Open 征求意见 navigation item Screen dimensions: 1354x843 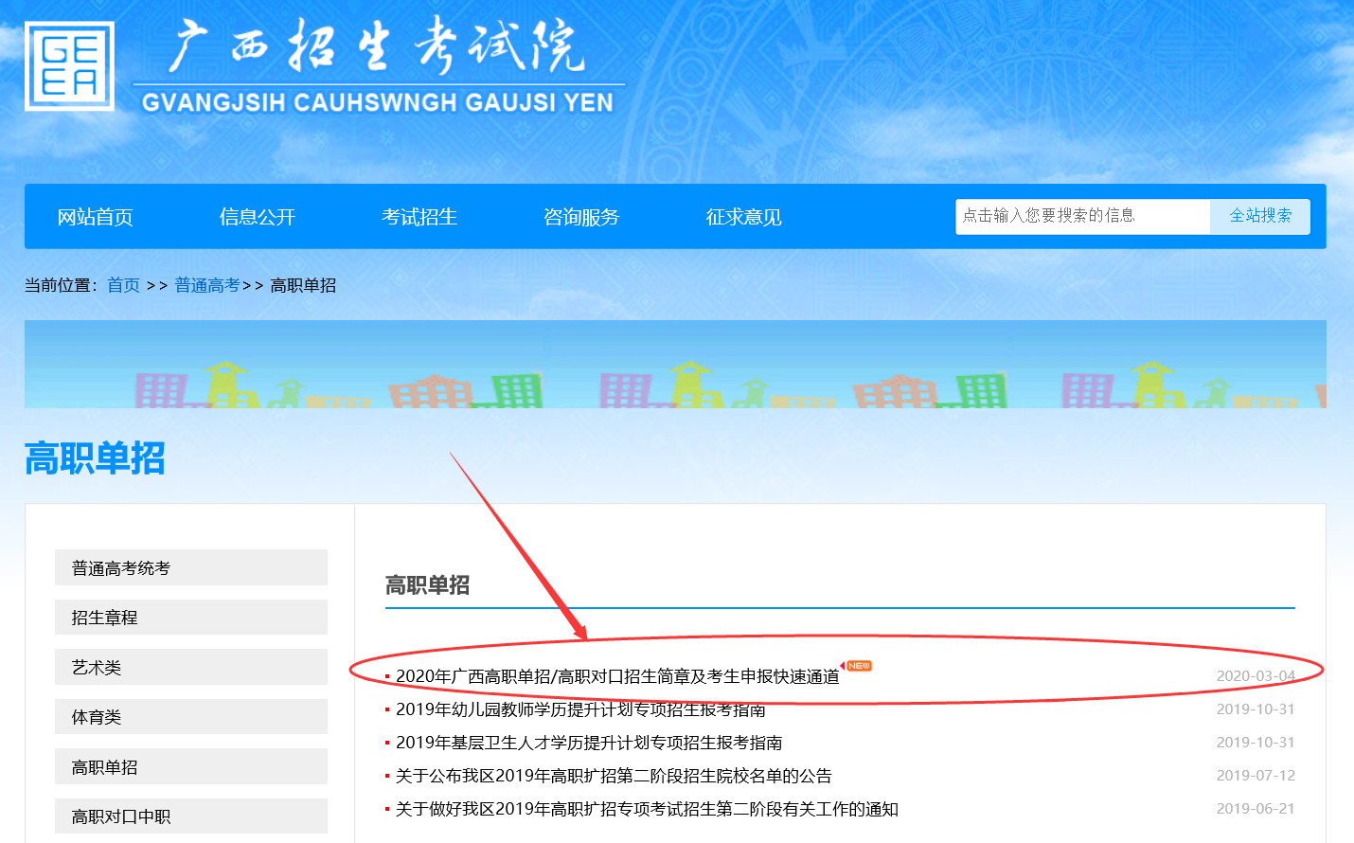743,217
